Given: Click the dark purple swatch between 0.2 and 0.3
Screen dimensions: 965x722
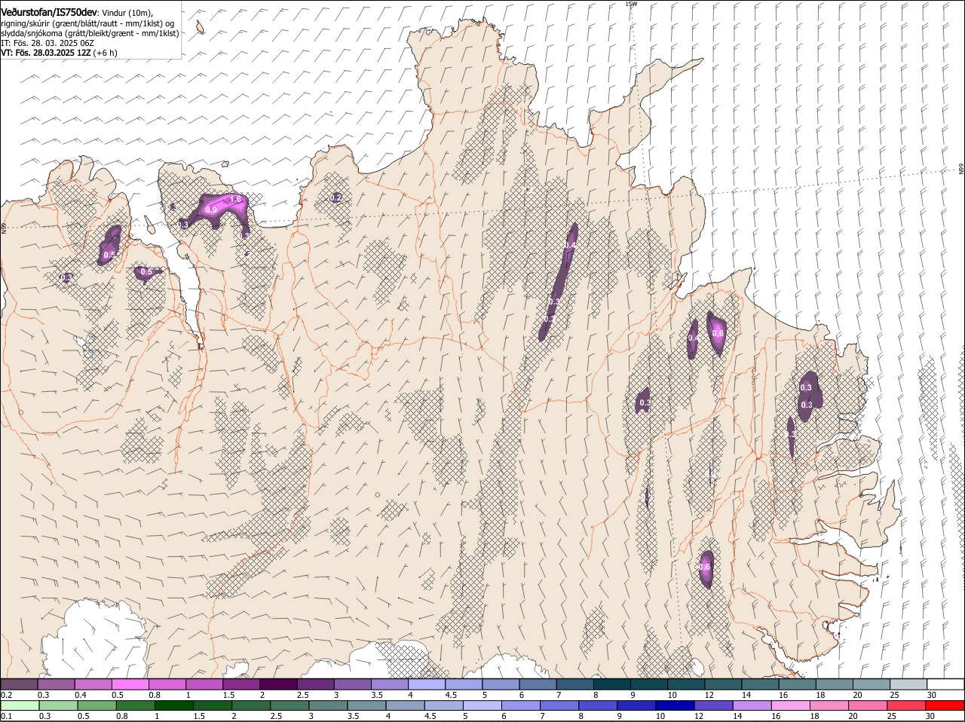Looking at the screenshot, I should [19, 684].
